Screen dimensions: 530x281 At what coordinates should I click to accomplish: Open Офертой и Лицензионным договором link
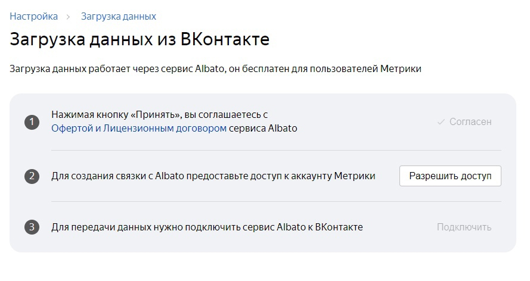139,128
